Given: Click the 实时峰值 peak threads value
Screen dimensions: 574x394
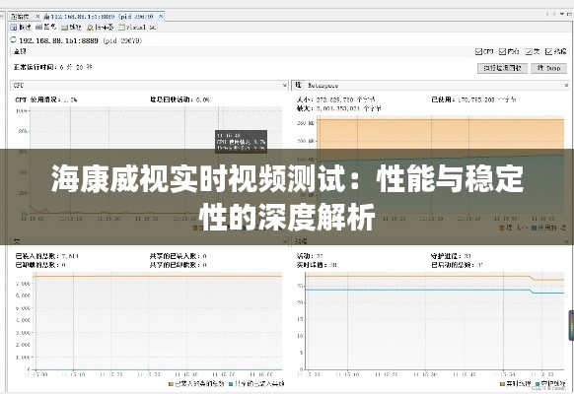Looking at the screenshot, I should tap(333, 265).
